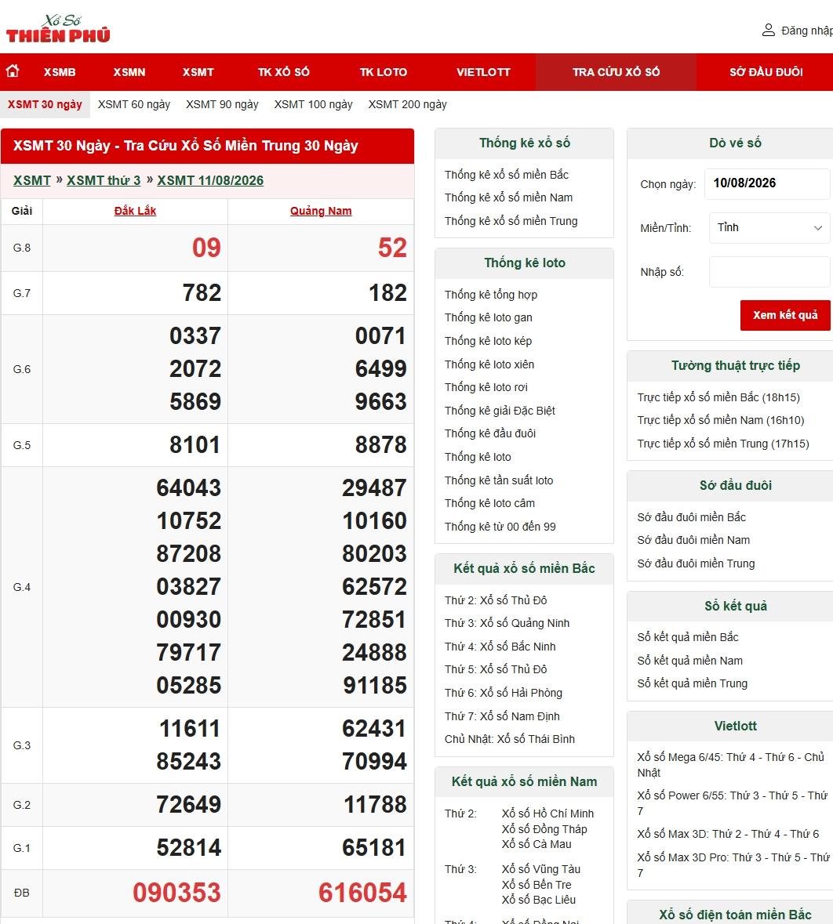
Task: Open Sổ kết quả miền Trung
Action: pos(692,683)
